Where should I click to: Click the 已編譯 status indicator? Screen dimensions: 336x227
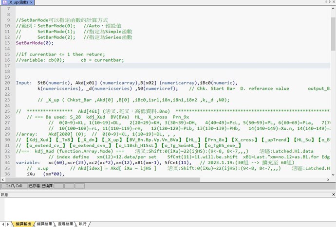click(x=47, y=186)
